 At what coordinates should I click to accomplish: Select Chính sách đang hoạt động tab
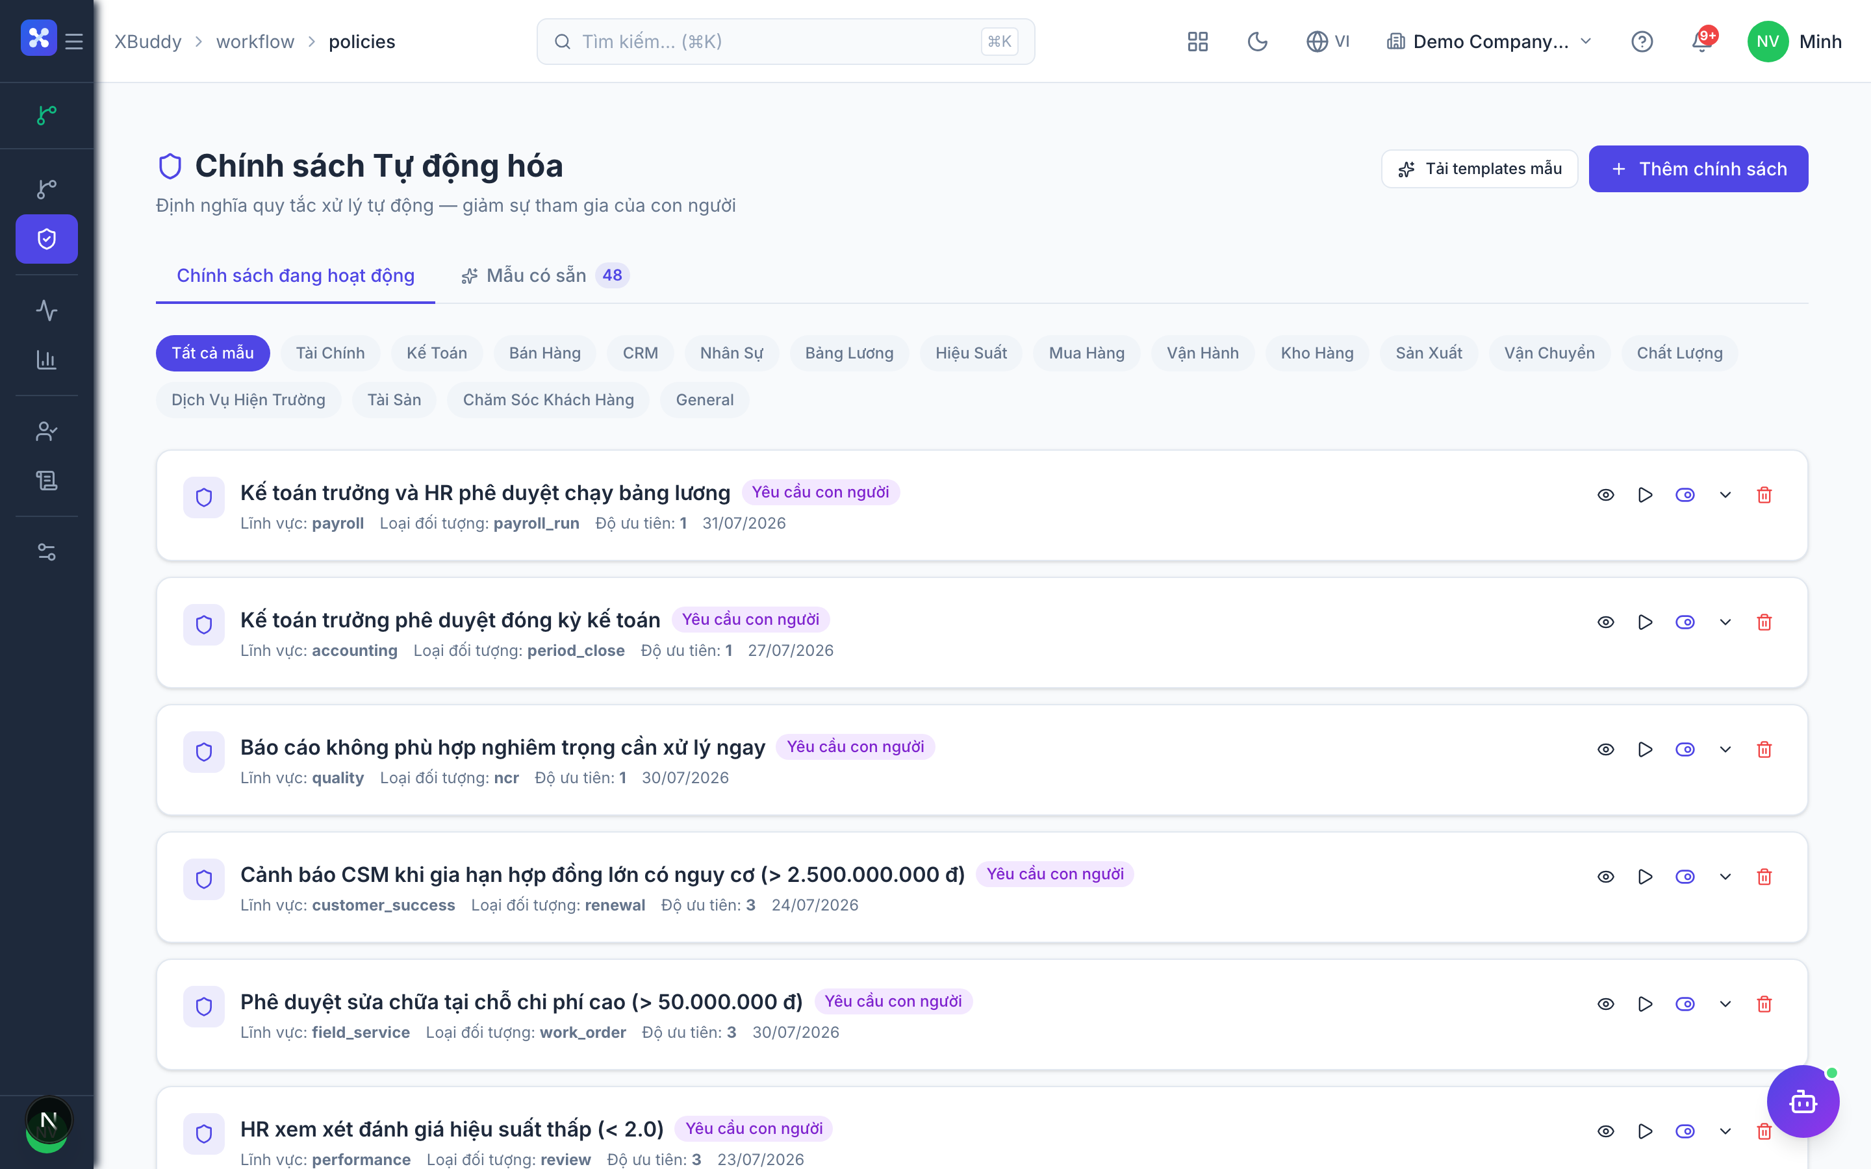click(296, 276)
